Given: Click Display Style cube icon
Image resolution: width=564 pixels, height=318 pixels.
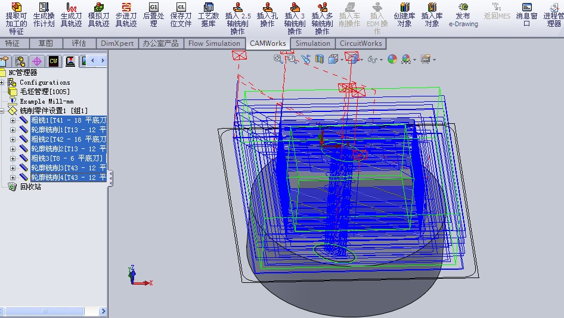Looking at the screenshot, I should (x=354, y=58).
